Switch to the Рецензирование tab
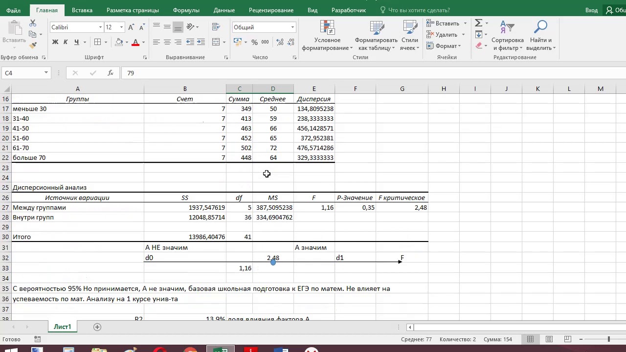The image size is (626, 352). pos(271,10)
